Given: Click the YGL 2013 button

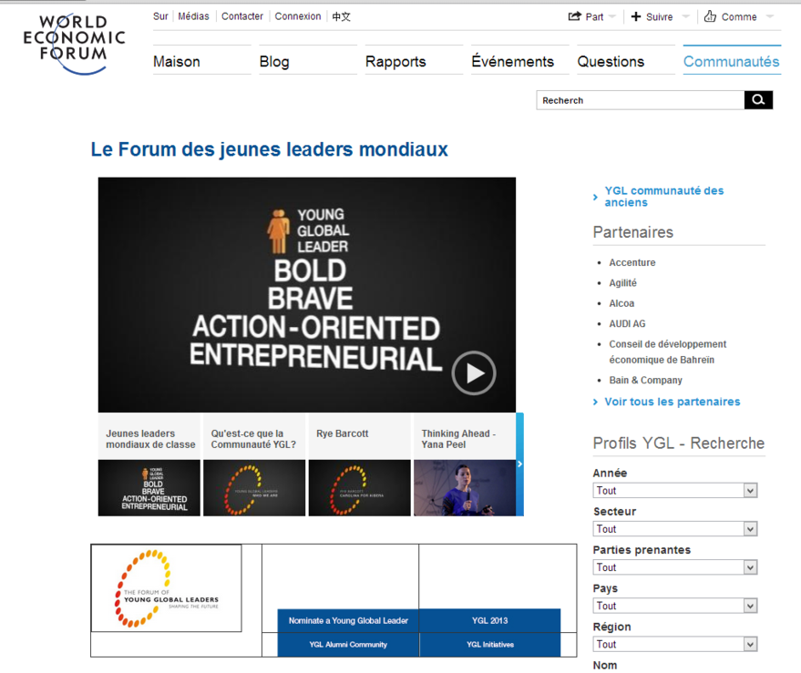Looking at the screenshot, I should (490, 621).
